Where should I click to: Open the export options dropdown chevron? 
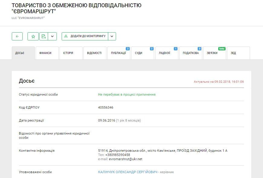52,36
